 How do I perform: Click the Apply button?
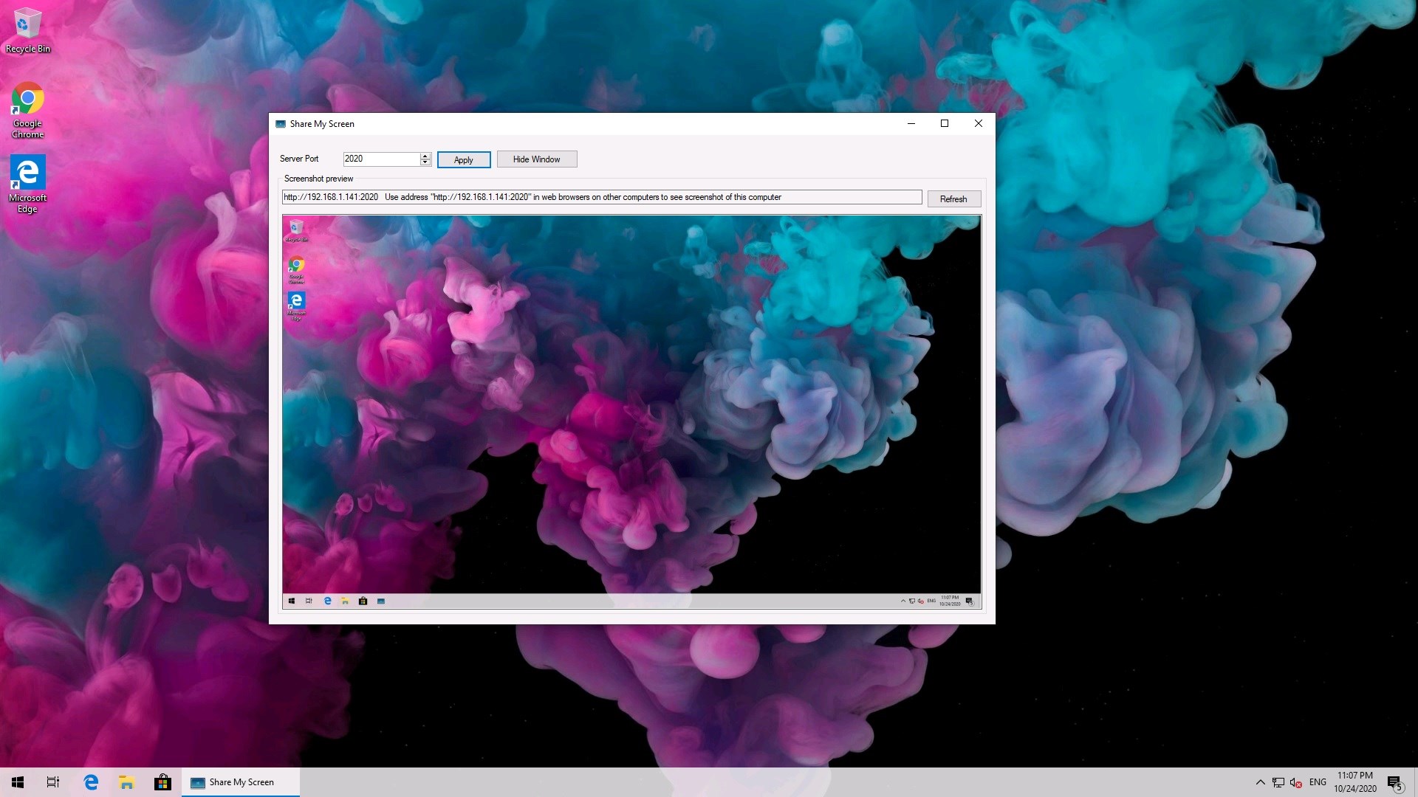[464, 159]
